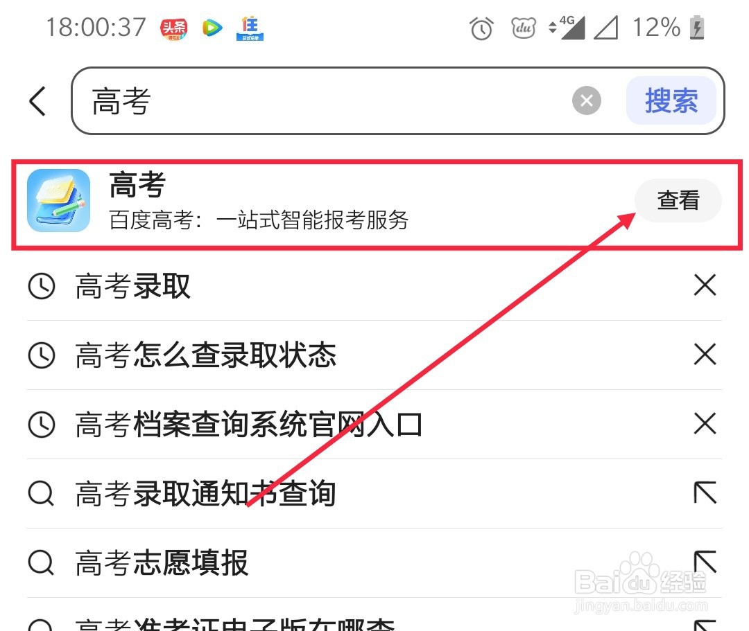Viewport: 749px width, 631px height.
Task: Fill search box with 高考录取通知书查询 arrow
Action: 705,492
